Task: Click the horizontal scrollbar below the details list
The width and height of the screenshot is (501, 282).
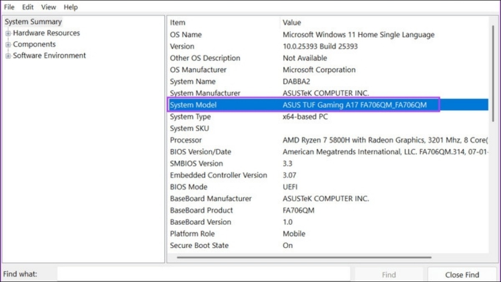Action: click(x=305, y=257)
